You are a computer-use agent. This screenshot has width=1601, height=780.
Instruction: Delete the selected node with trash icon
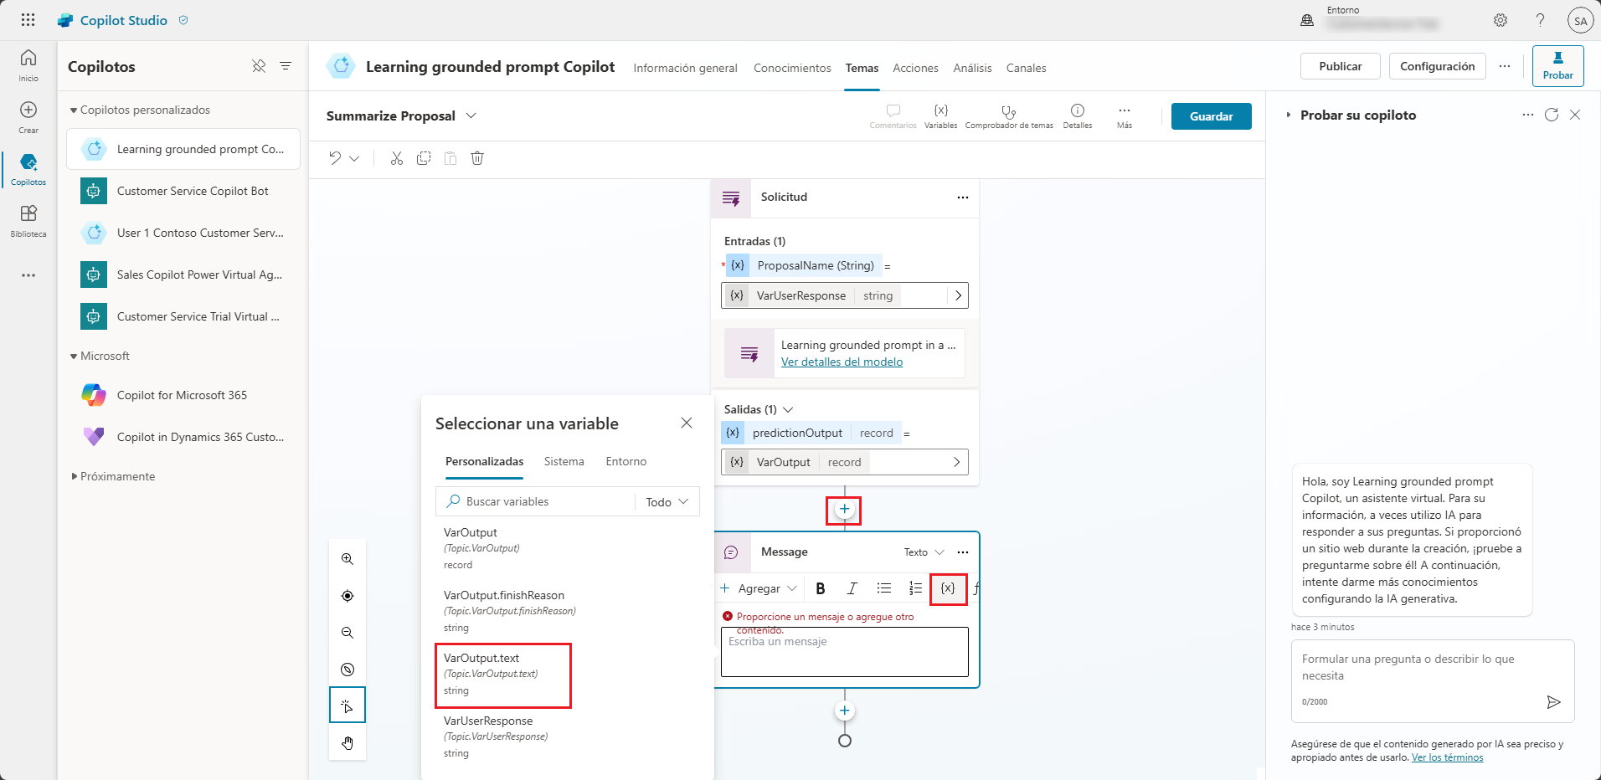pos(477,158)
